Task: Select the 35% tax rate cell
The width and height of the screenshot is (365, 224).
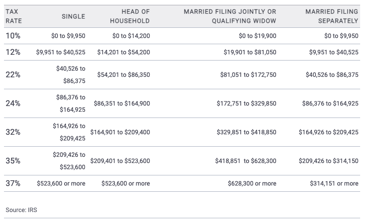Action: [13, 161]
